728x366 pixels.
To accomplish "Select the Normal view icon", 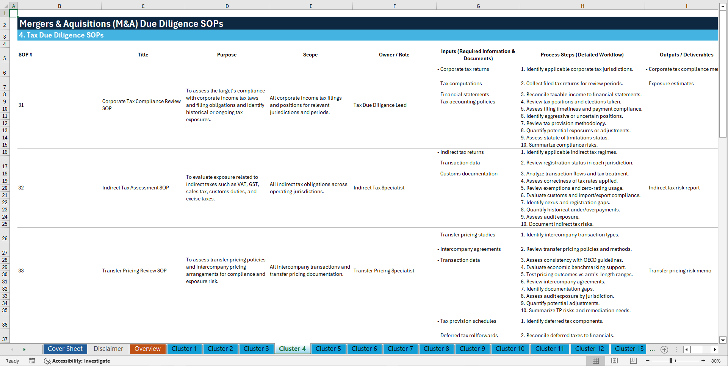I will (x=595, y=361).
